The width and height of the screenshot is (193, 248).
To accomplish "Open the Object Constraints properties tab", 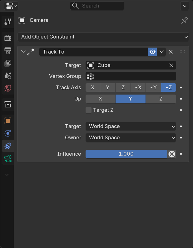I will pyautogui.click(x=8, y=146).
